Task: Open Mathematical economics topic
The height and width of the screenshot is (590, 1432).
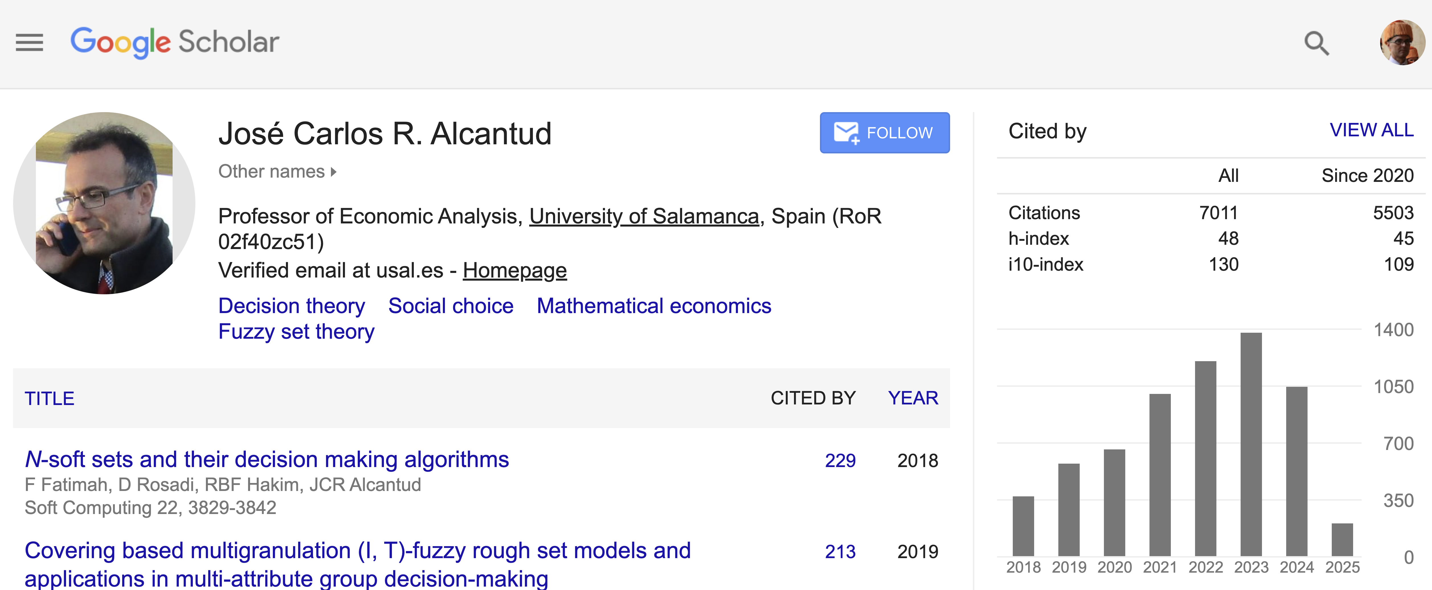Action: 654,306
